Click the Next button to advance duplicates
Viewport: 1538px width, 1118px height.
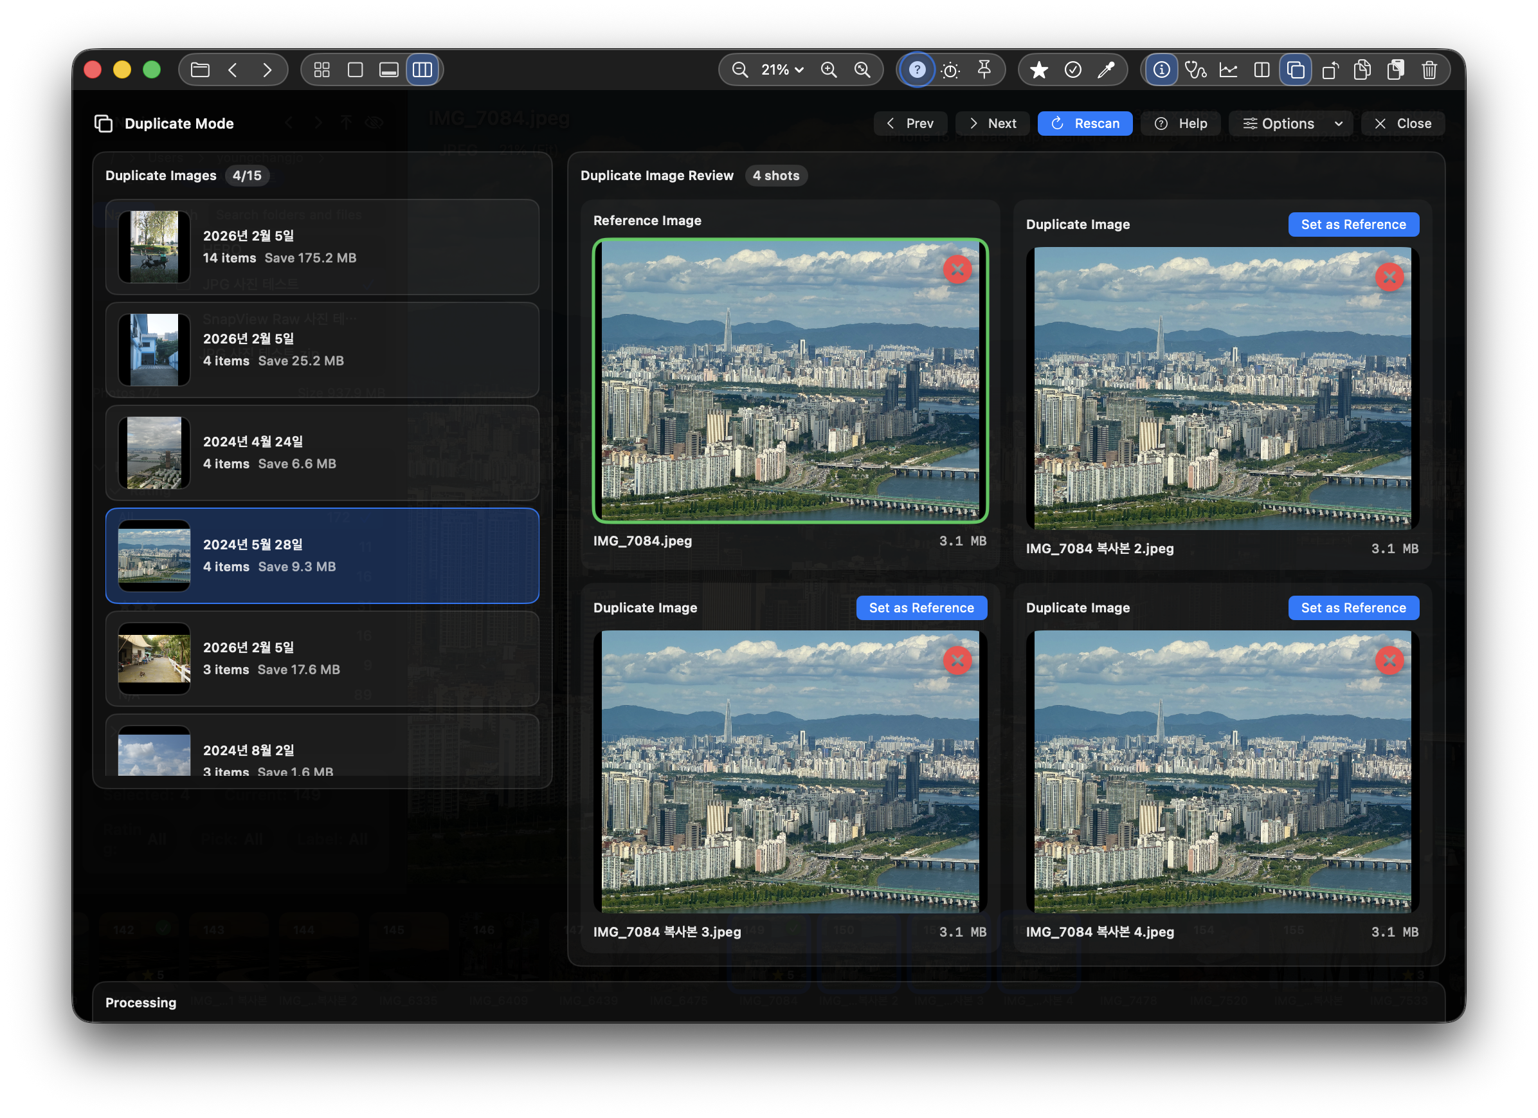(x=992, y=123)
